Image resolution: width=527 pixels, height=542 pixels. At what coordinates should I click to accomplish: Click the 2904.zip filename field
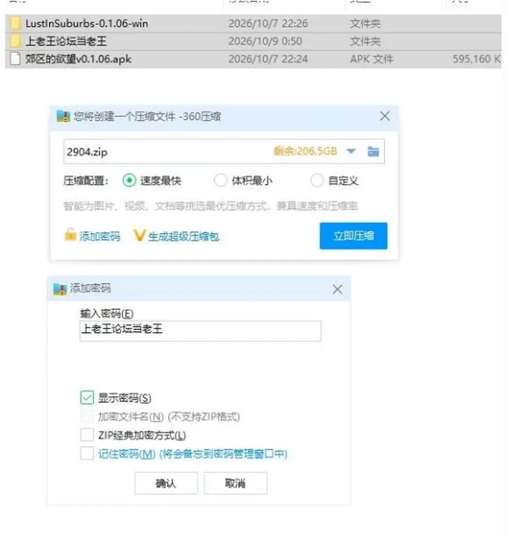(224, 152)
